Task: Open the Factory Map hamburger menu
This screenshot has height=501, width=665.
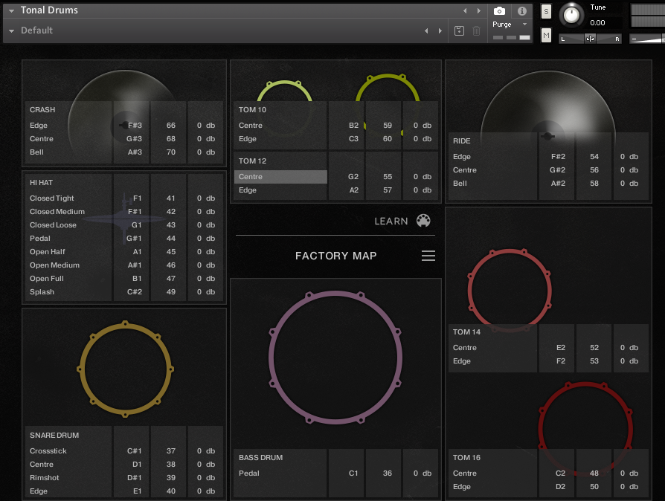Action: [x=428, y=256]
